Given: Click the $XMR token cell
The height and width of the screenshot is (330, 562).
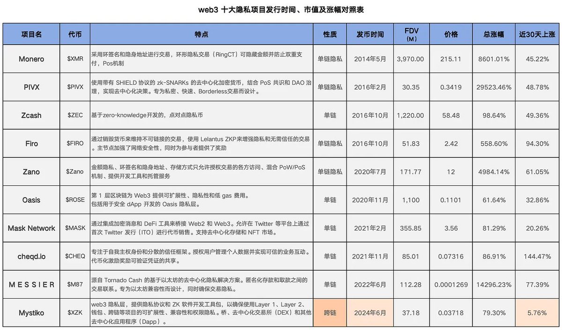Looking at the screenshot, I should coord(75,59).
